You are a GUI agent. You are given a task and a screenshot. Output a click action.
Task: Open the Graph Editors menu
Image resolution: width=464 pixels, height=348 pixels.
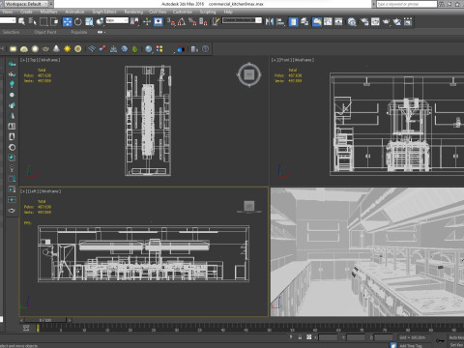(x=104, y=12)
